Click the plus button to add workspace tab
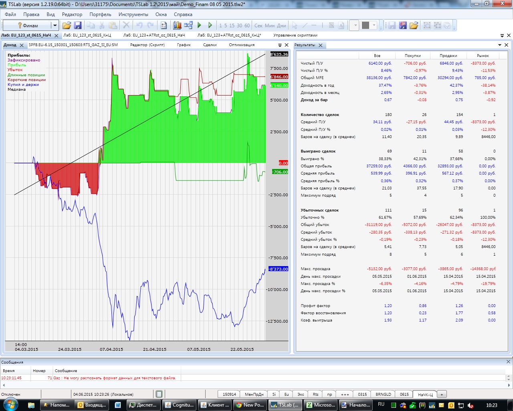Image resolution: width=513 pixels, height=411 pixels. coord(442,395)
